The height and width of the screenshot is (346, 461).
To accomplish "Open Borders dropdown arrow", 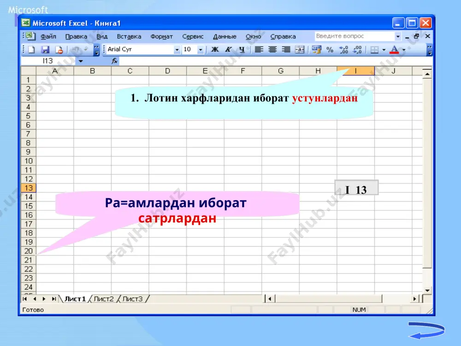I will click(384, 50).
